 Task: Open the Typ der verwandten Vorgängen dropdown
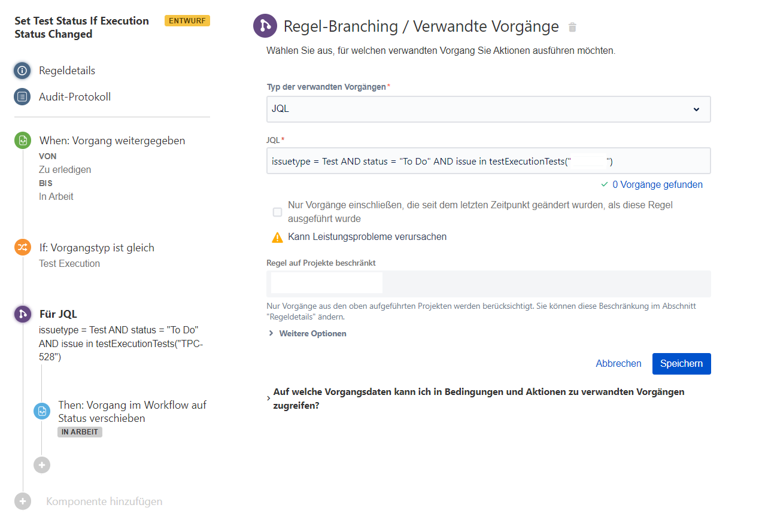click(x=488, y=110)
